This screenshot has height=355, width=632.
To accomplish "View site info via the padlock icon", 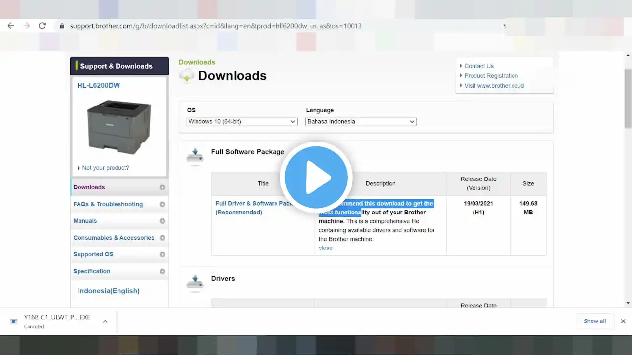I will coord(62,26).
